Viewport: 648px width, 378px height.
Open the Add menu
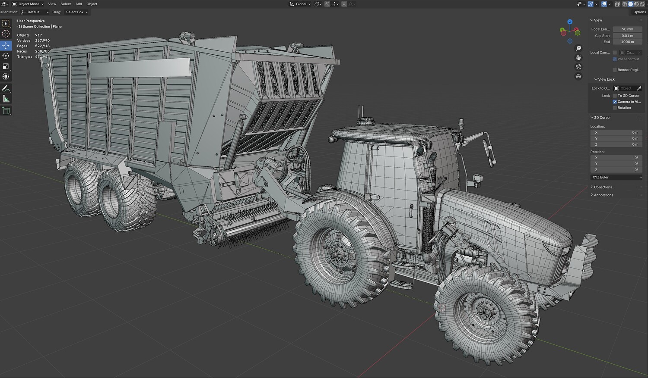coord(79,4)
